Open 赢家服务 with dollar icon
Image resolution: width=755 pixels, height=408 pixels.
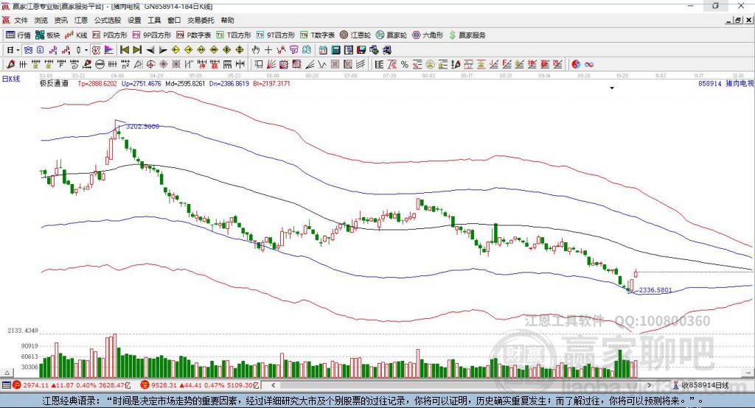(x=467, y=35)
